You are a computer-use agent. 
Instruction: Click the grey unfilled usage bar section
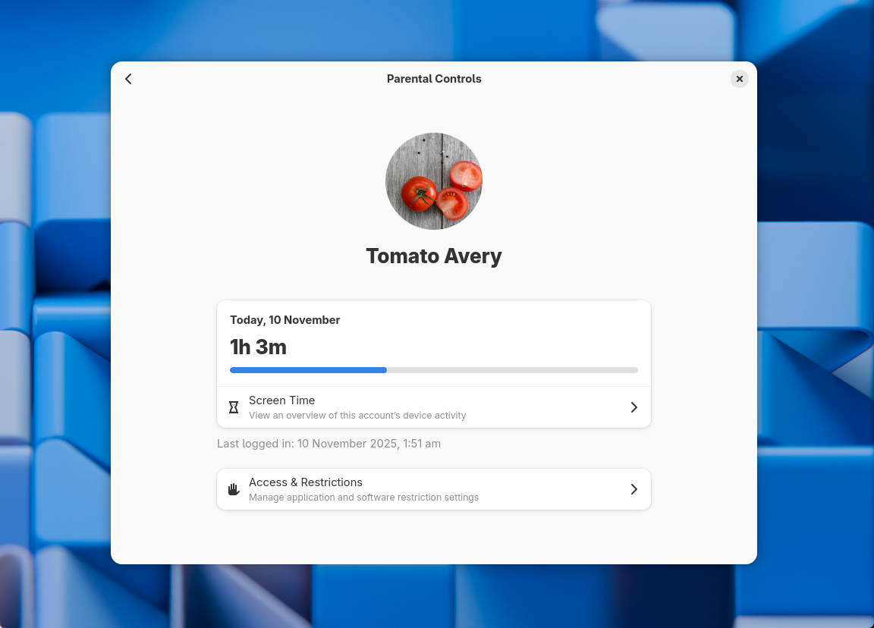[512, 370]
